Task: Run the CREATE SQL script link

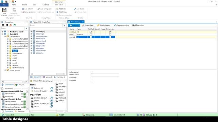Action: 37,101
